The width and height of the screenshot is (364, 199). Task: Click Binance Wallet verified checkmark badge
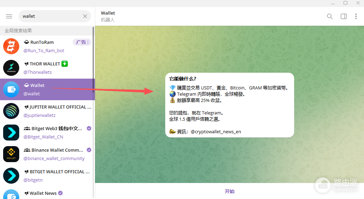pos(89,150)
